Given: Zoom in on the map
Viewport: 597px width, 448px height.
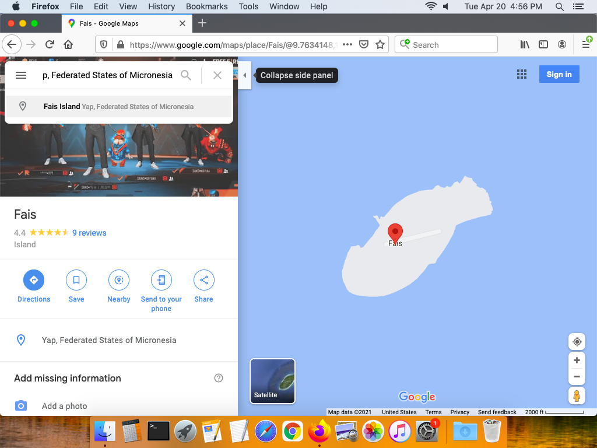Looking at the screenshot, I should click(x=577, y=360).
